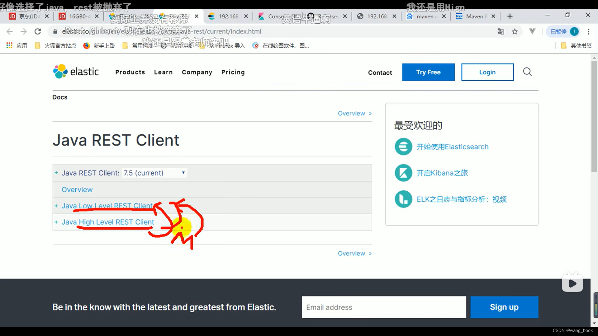Follow the bottom Overview » link
This screenshot has height=336, width=598.
355,253
